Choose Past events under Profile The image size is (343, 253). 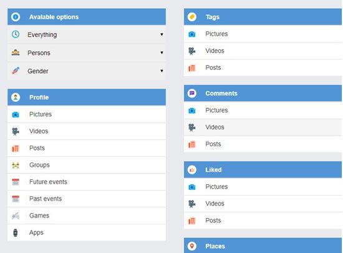click(87, 199)
